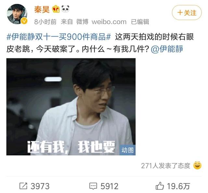This screenshot has width=208, height=193.
Task: Open the 秦昊 username profile link
Action: pyautogui.click(x=42, y=9)
